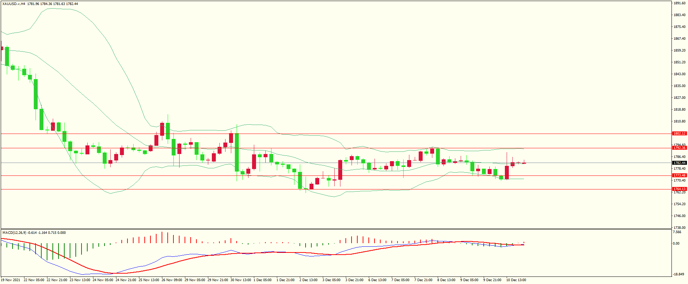Click the -18.849 MACD scale value
Viewport: 688px width, 284px height.
(678, 275)
